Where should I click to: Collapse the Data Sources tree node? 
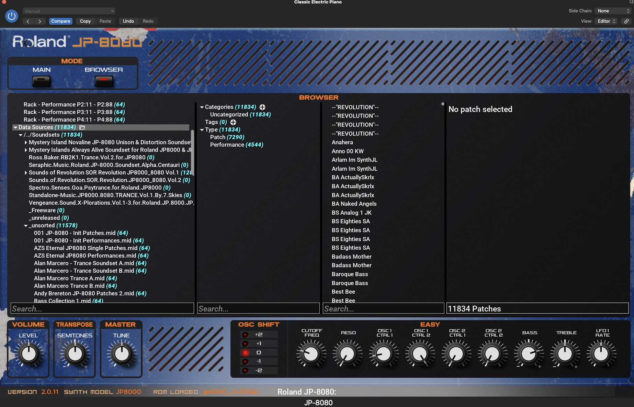pyautogui.click(x=15, y=127)
